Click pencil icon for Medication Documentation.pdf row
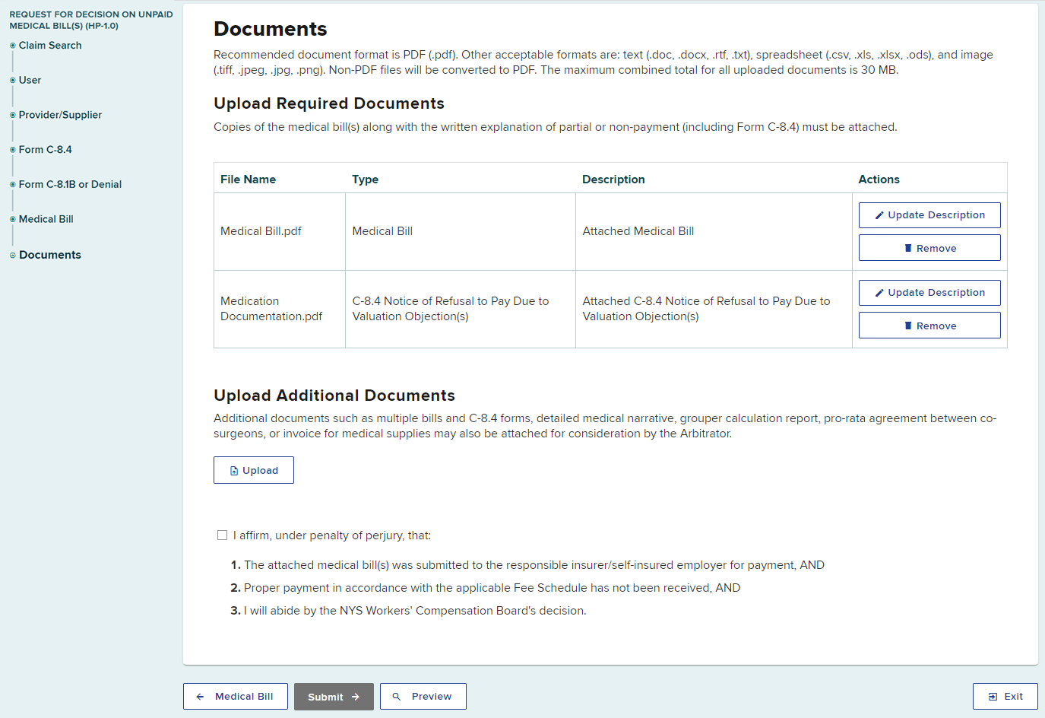 [879, 293]
